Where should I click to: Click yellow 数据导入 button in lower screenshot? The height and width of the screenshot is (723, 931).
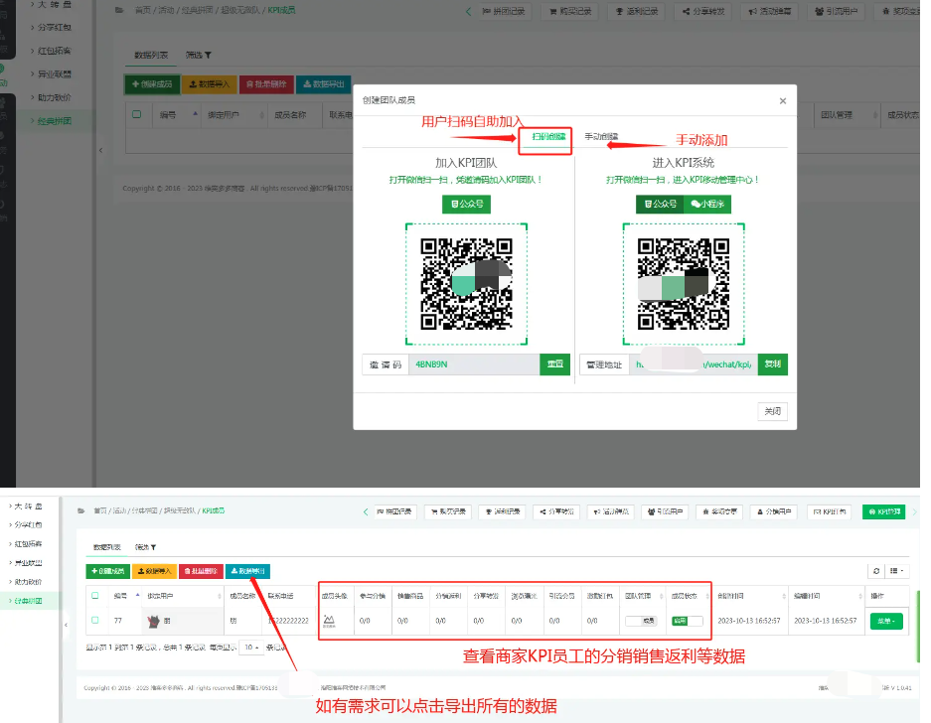pos(154,571)
